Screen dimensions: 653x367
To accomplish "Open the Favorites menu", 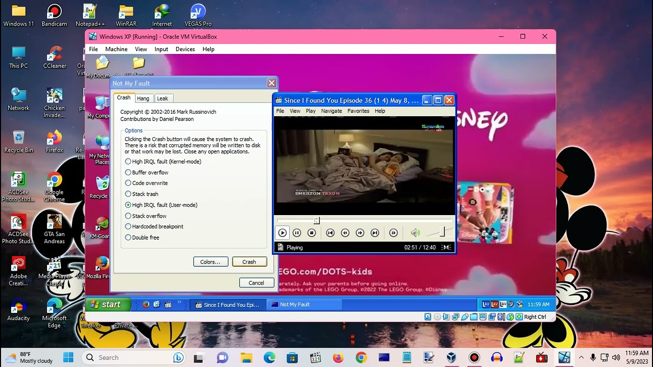I will [x=358, y=111].
